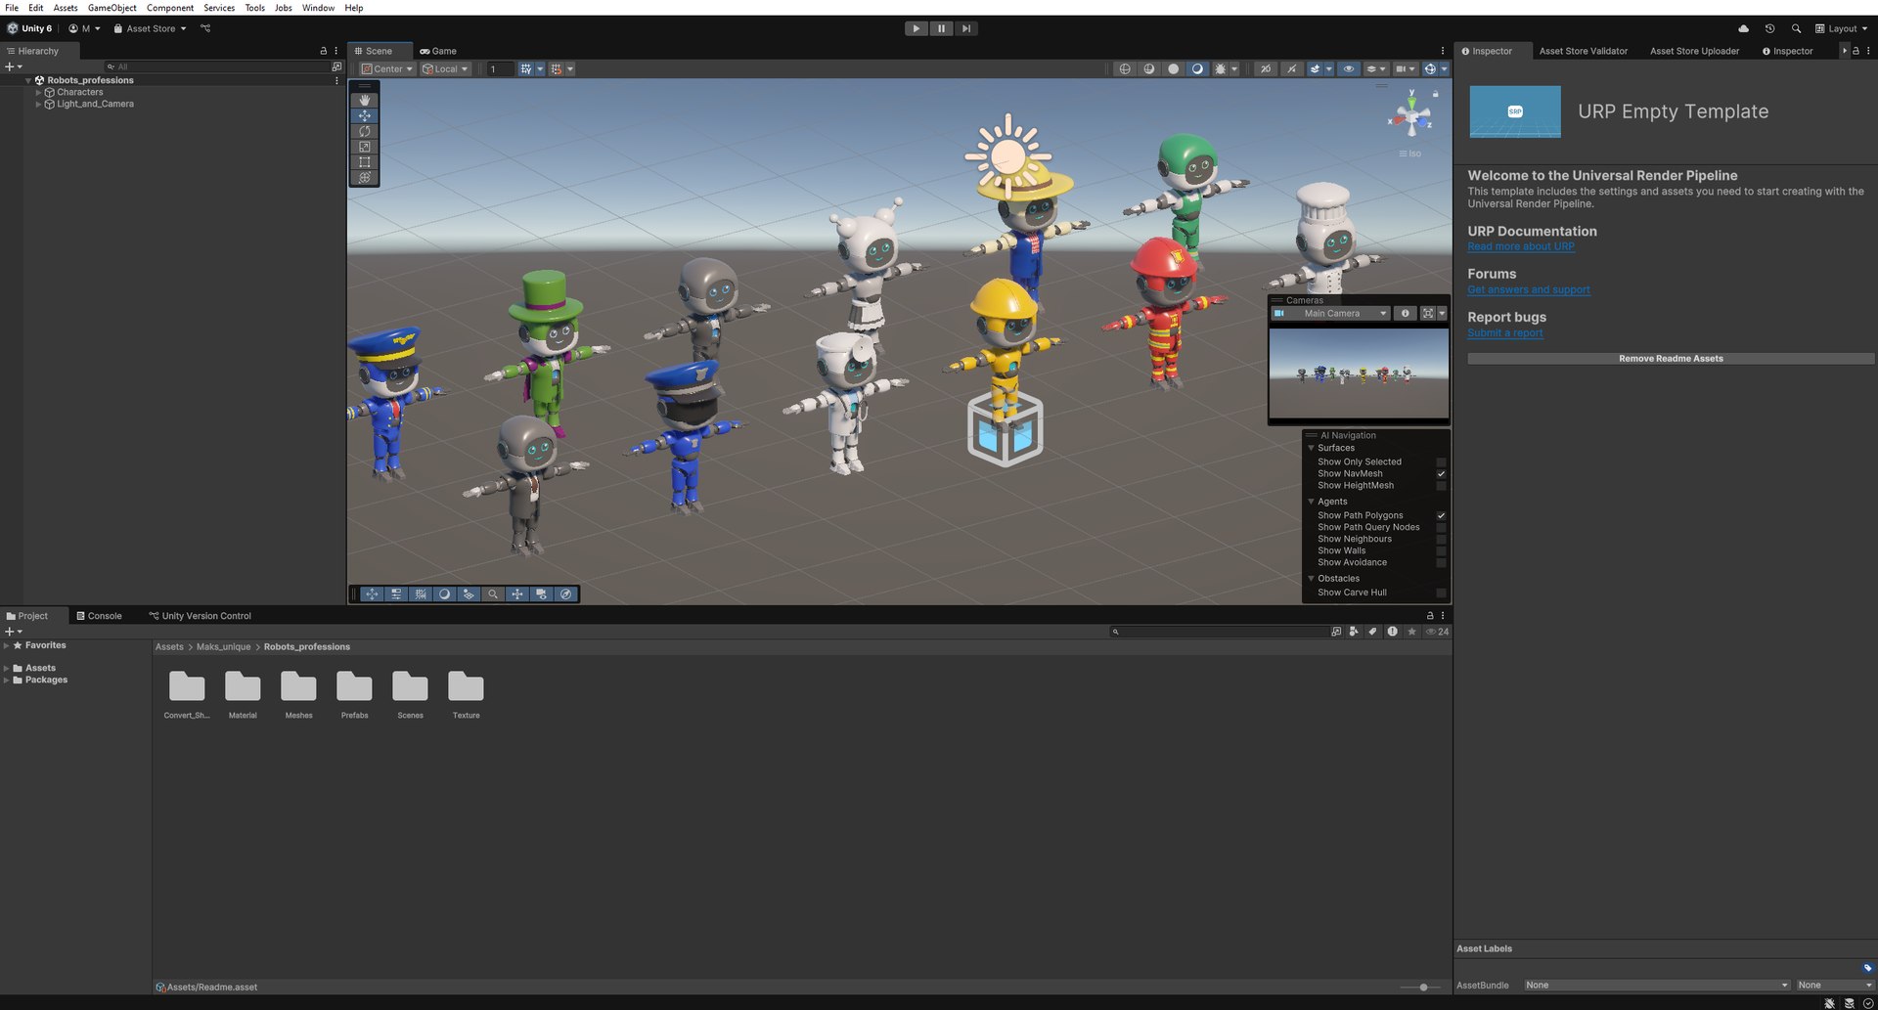Open Gizmos dropdown arrow

[1445, 68]
